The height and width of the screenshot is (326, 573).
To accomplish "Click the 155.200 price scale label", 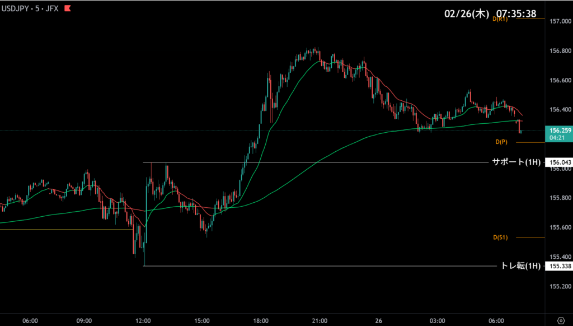I will (560, 286).
